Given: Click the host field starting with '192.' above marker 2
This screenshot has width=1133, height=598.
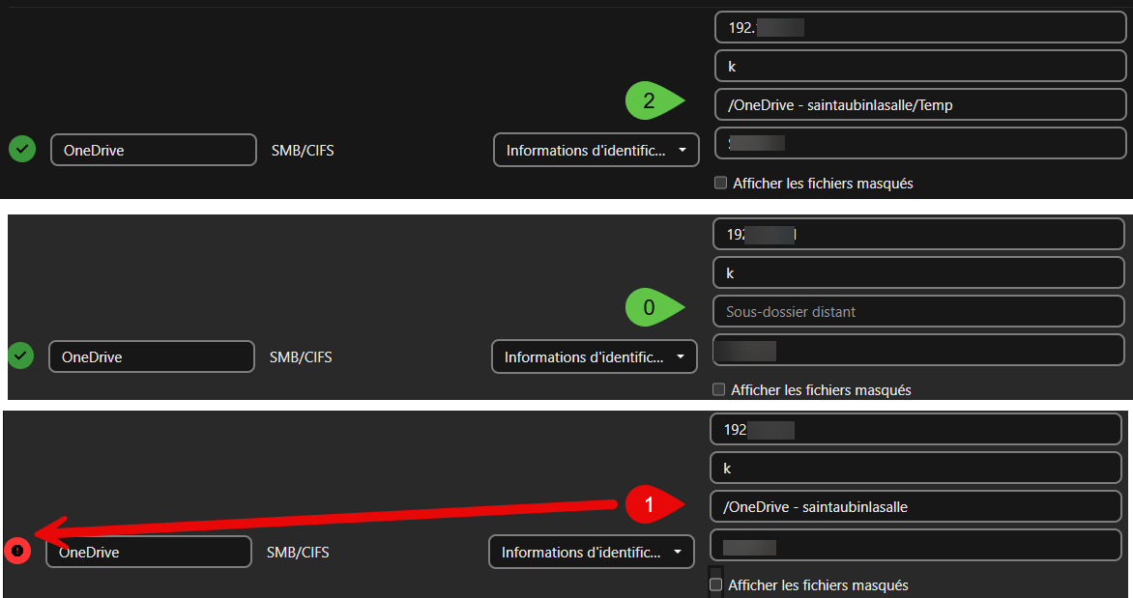Looking at the screenshot, I should pos(920,27).
